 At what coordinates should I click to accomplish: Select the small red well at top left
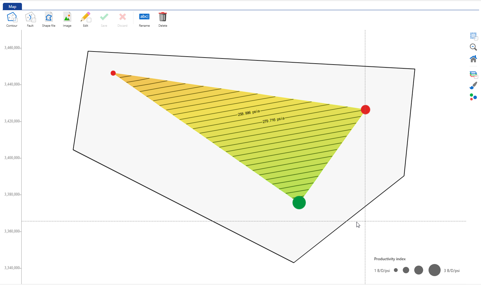point(113,73)
